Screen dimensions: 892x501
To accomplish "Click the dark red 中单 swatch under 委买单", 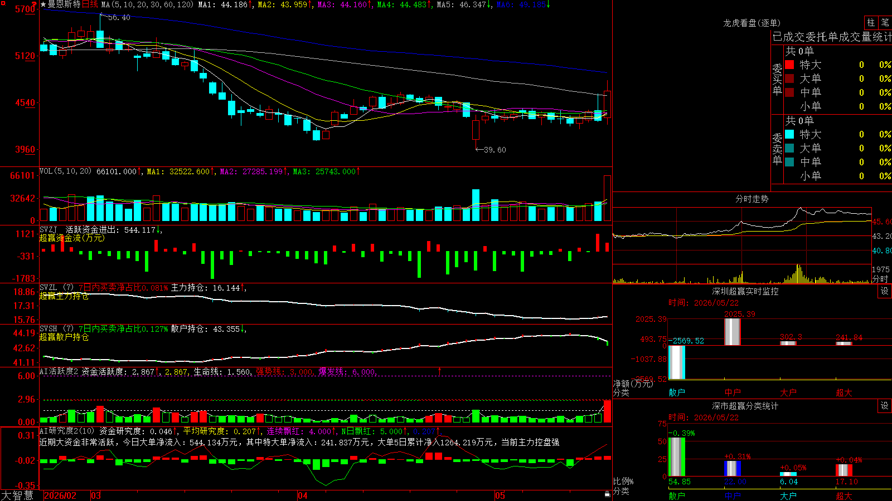I will [789, 92].
